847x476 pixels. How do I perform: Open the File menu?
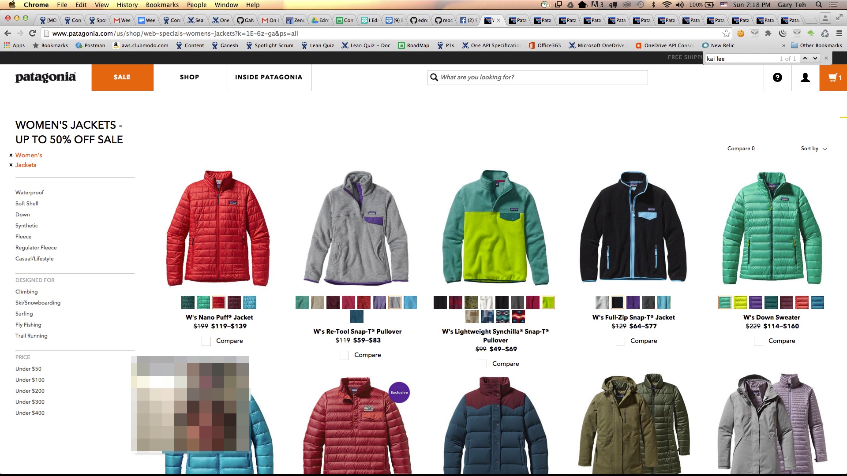[62, 5]
